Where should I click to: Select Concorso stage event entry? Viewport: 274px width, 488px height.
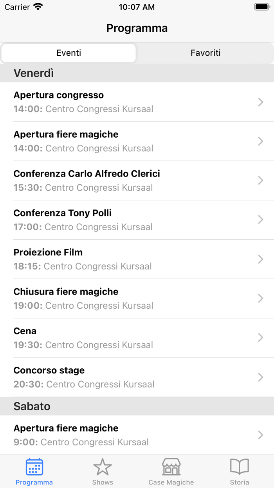pyautogui.click(x=137, y=377)
